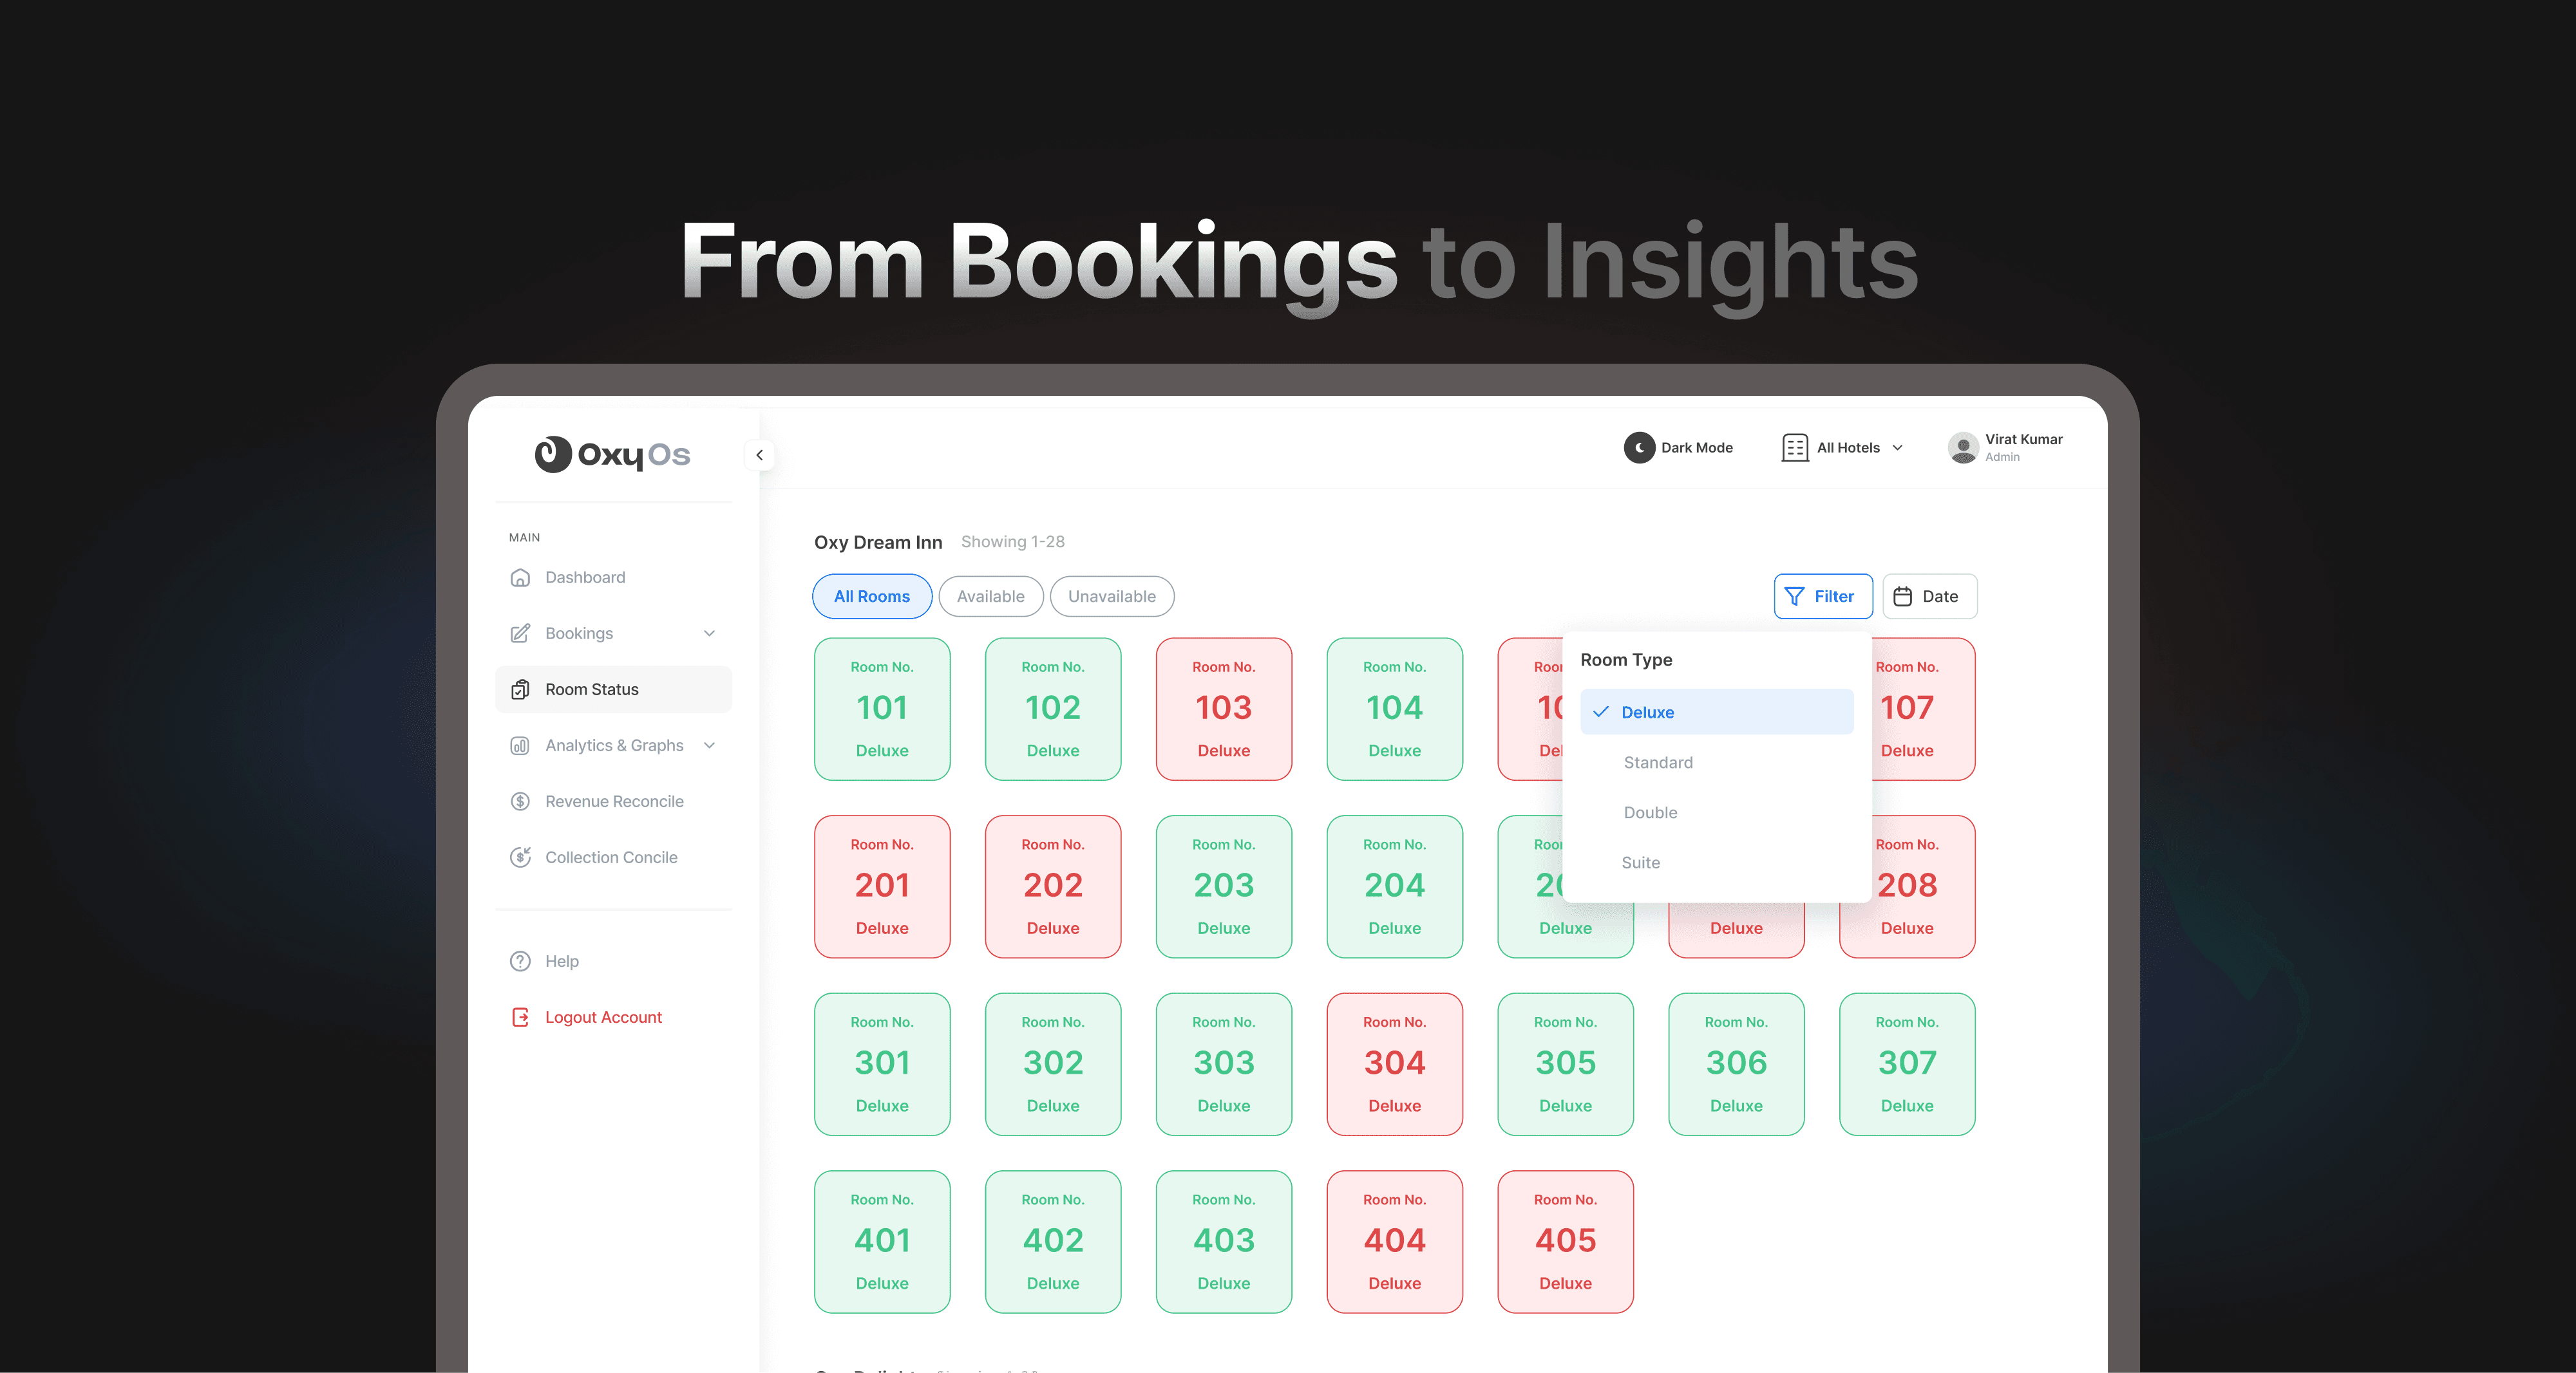Switch to the Unavailable rooms tab

(x=1111, y=597)
